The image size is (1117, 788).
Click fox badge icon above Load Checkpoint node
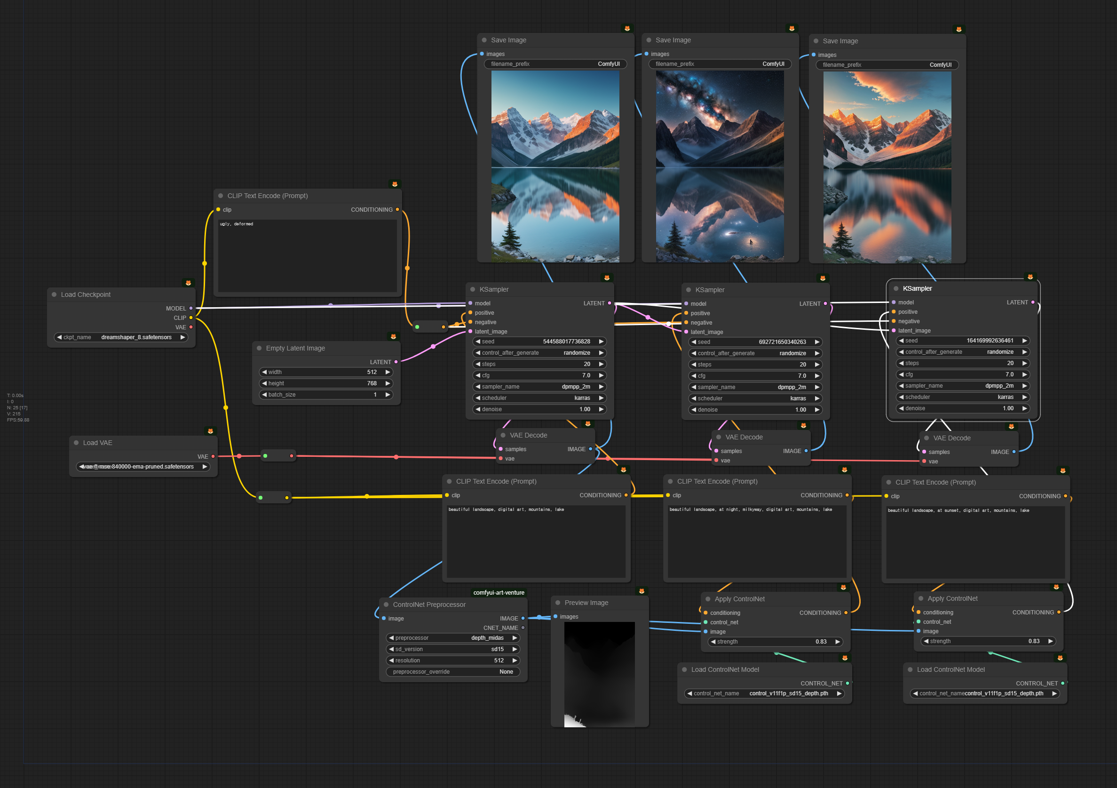[188, 283]
